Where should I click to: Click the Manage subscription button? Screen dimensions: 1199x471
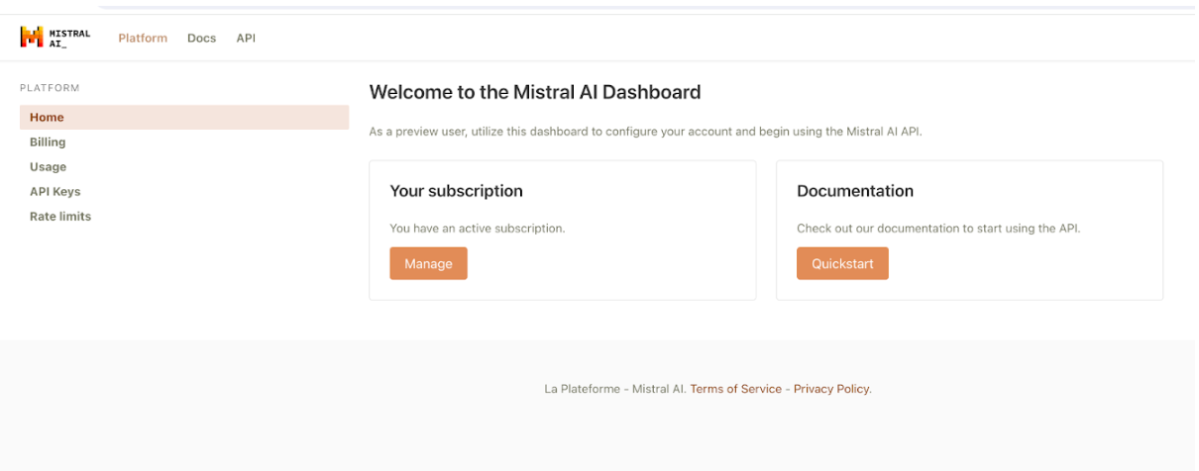(x=428, y=263)
